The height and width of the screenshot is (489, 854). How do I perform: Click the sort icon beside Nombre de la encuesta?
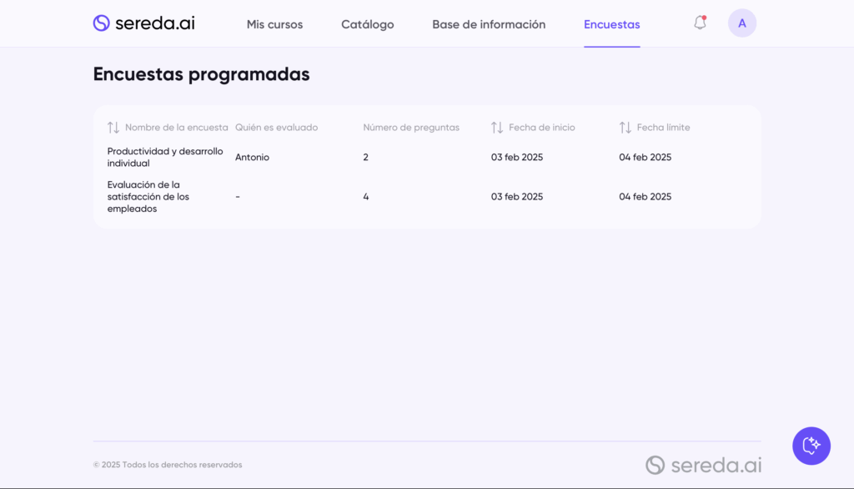[x=113, y=128]
